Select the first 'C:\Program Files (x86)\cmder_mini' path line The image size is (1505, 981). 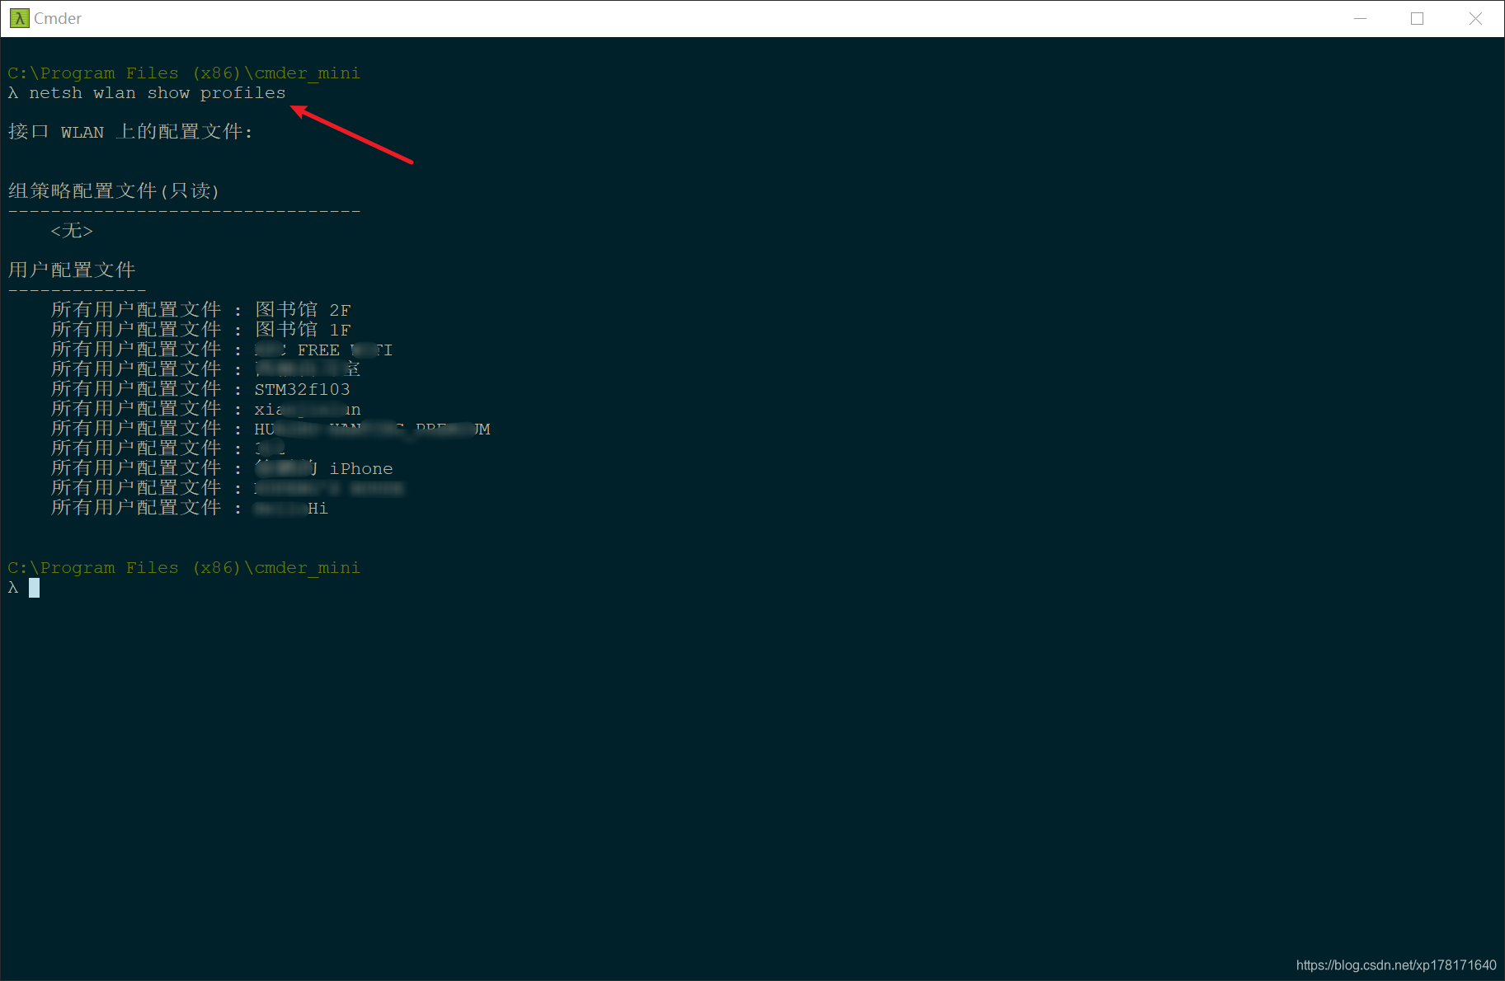184,73
